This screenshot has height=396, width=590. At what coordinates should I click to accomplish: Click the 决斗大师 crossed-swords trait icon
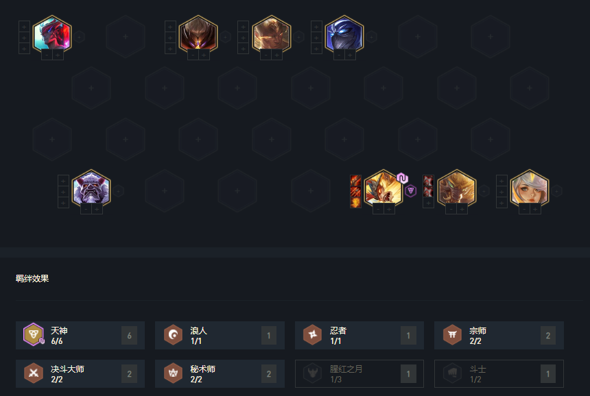[x=34, y=373]
